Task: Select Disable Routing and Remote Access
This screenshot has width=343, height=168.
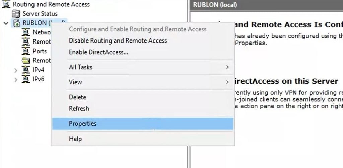Action: point(118,41)
